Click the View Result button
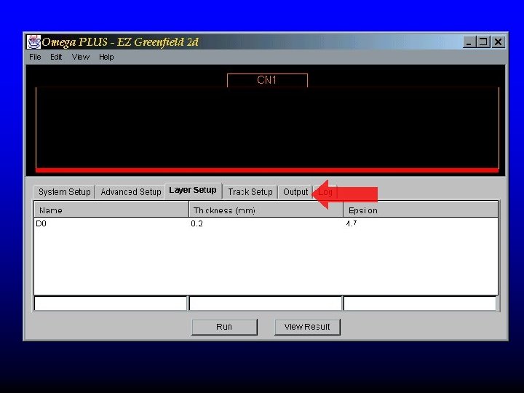The image size is (524, 393). tap(307, 327)
